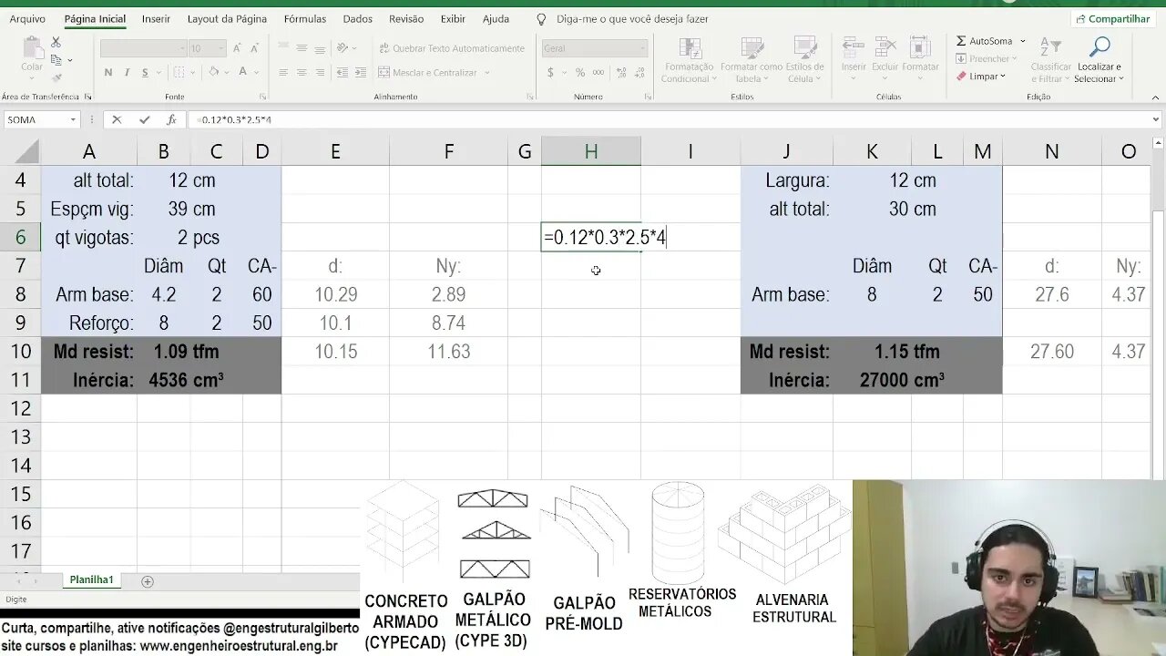
Task: Open the font color dropdown arrow
Action: click(x=258, y=73)
